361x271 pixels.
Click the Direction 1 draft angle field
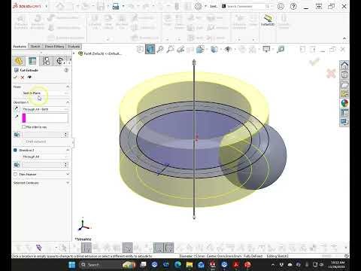click(43, 135)
